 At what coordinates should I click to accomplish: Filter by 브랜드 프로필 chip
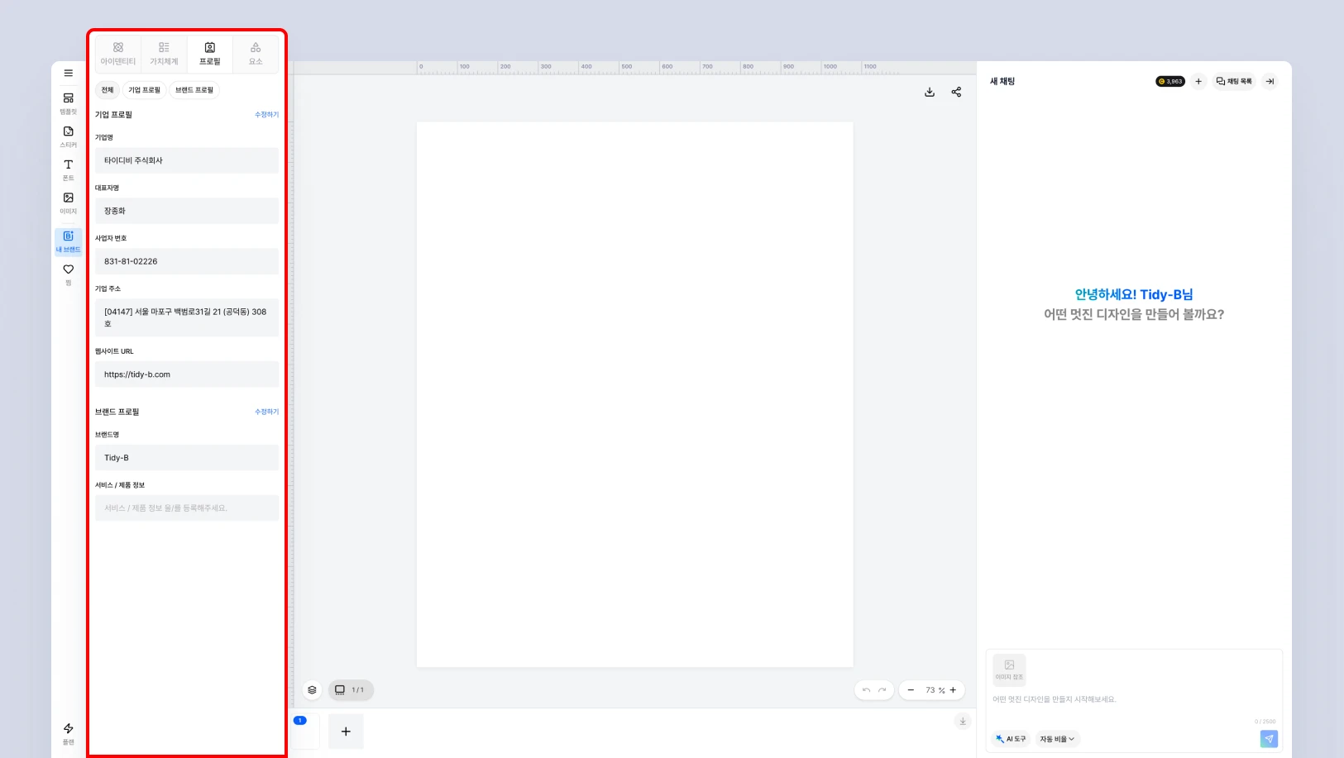[194, 90]
